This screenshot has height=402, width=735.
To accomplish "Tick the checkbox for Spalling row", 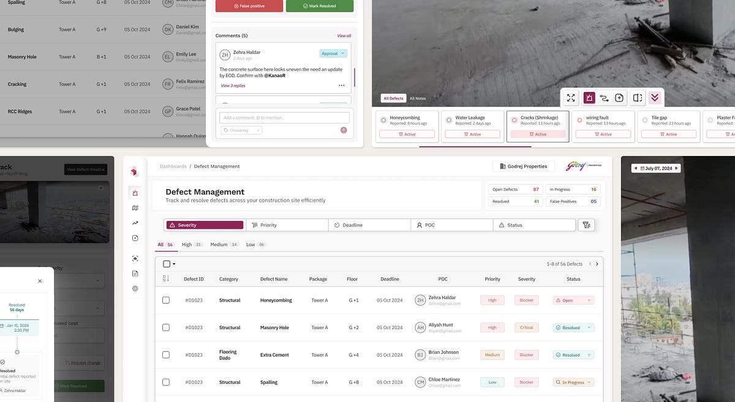I will click(x=166, y=382).
